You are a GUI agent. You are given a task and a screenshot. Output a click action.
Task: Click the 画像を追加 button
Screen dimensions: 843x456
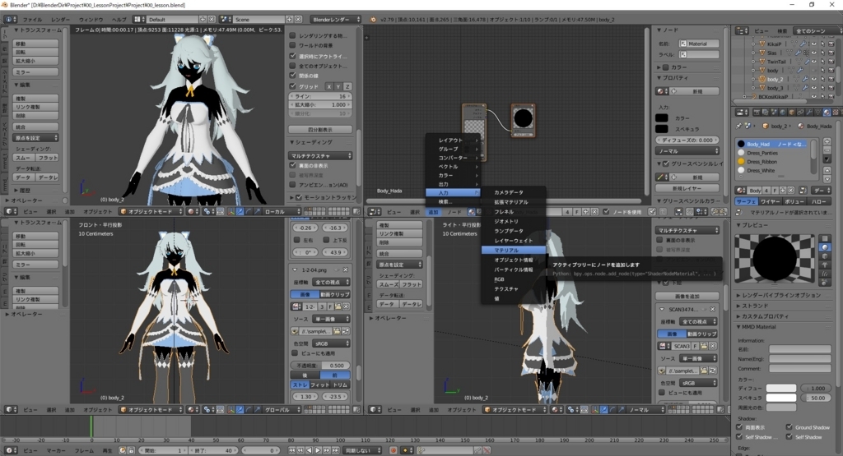point(687,296)
